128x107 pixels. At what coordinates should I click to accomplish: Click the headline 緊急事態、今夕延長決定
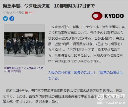click(26, 6)
